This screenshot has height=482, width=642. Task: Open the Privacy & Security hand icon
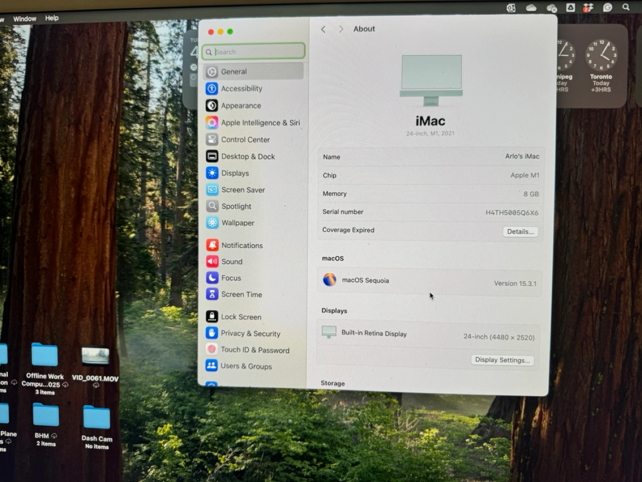click(x=212, y=333)
